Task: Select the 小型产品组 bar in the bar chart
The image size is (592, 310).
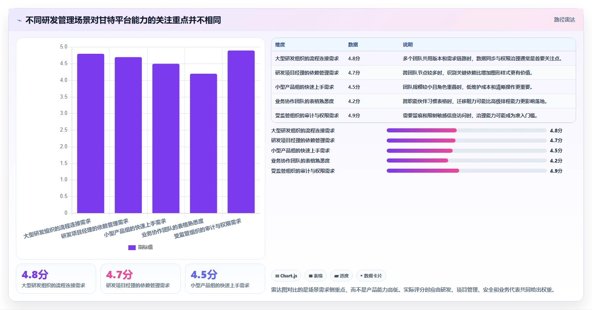Action: (166, 139)
